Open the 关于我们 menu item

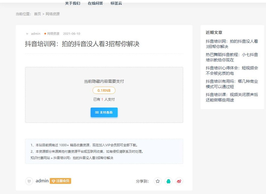(x=73, y=3)
